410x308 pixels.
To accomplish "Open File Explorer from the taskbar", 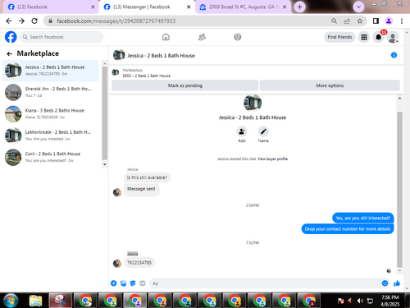I will (35, 301).
